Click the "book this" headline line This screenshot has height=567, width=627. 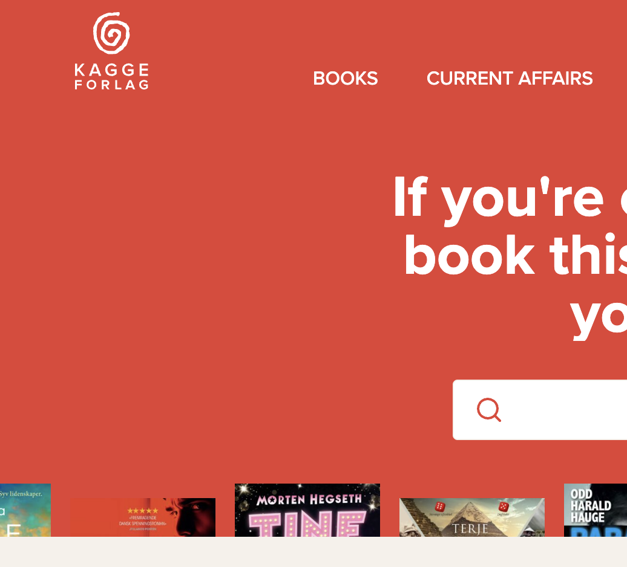[x=516, y=254]
